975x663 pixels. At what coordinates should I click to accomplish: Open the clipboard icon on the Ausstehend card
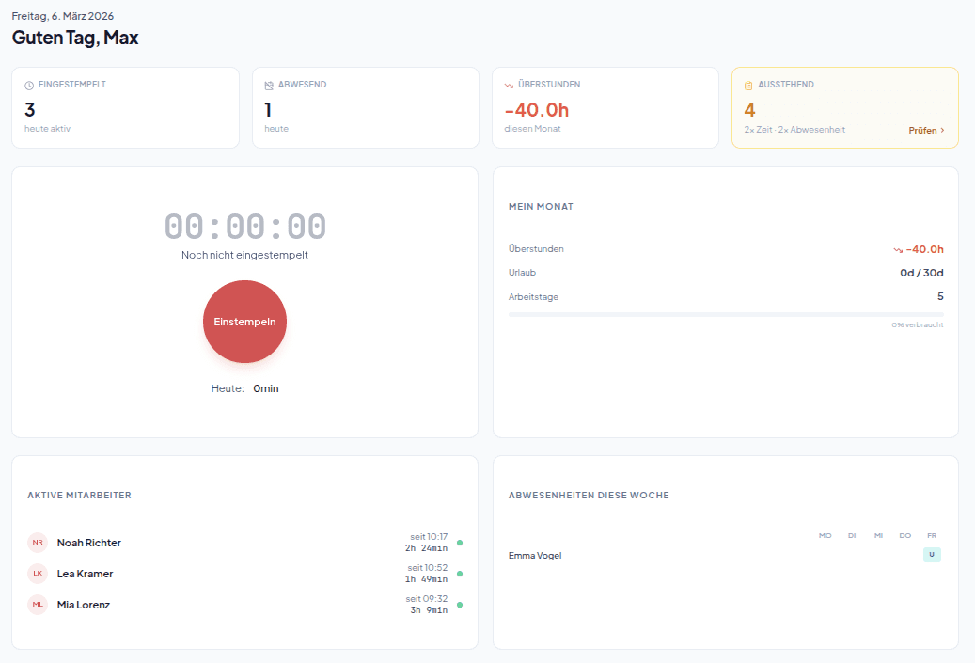tap(747, 84)
